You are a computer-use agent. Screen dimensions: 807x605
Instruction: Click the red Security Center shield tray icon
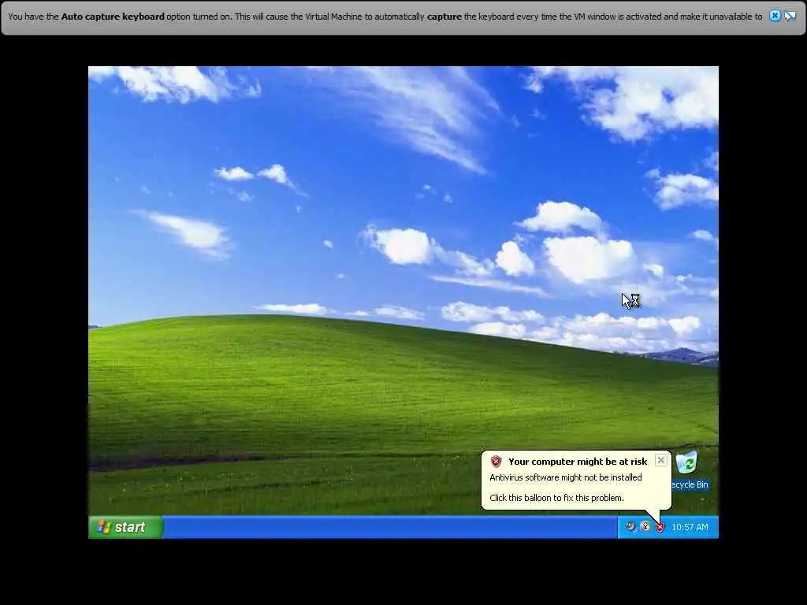pyautogui.click(x=660, y=527)
